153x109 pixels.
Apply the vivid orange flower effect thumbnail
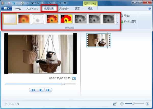point(52,19)
